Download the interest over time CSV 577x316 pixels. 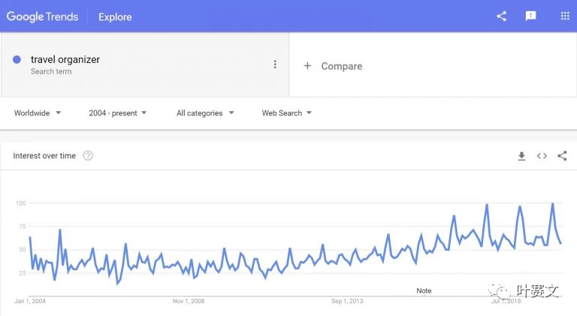(521, 156)
